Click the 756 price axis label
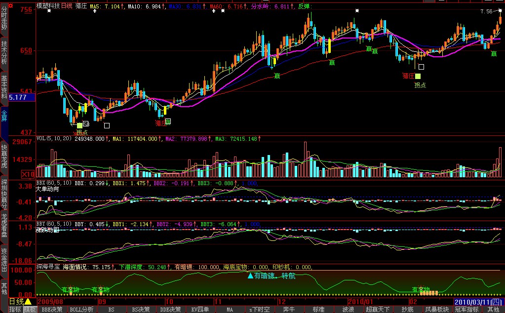The height and width of the screenshot is (313, 505). coord(26,10)
